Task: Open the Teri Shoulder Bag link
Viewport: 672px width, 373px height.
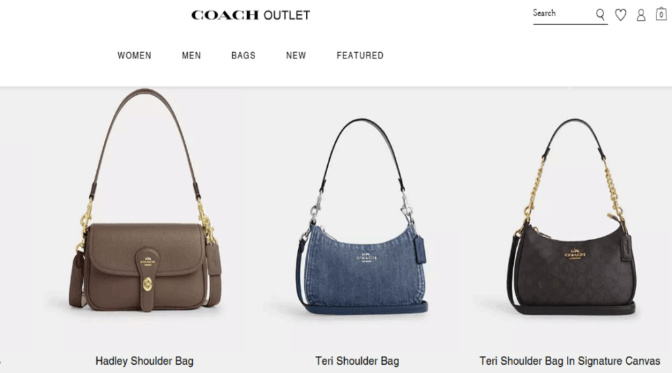Action: point(357,361)
